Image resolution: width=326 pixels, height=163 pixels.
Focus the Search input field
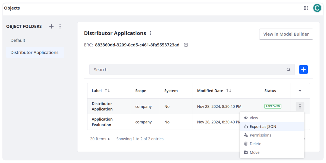pyautogui.click(x=187, y=70)
